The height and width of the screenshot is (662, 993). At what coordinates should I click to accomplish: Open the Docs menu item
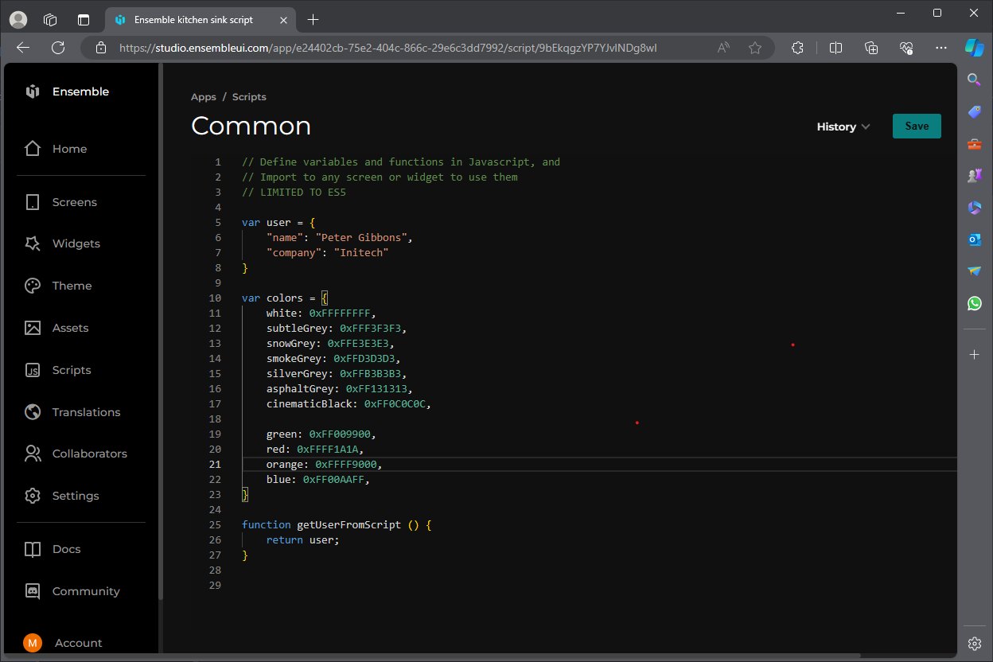coord(66,549)
